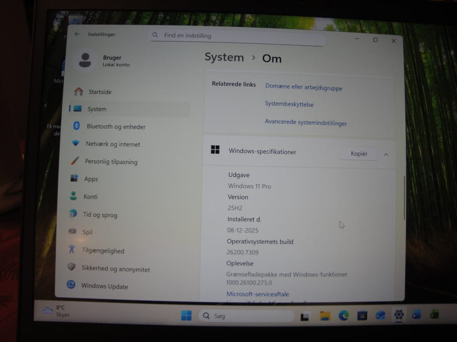Open Microsoft-serviceaftale link
The width and height of the screenshot is (457, 342).
coord(258,294)
